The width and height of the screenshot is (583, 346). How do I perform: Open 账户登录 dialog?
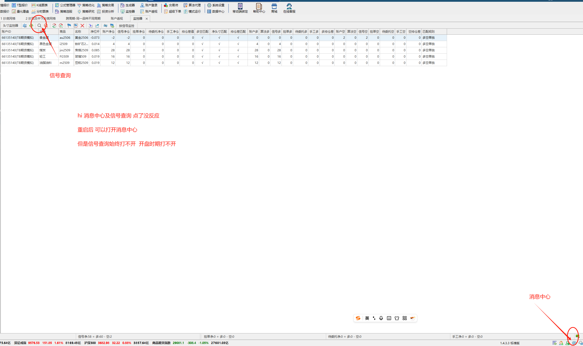[149, 5]
